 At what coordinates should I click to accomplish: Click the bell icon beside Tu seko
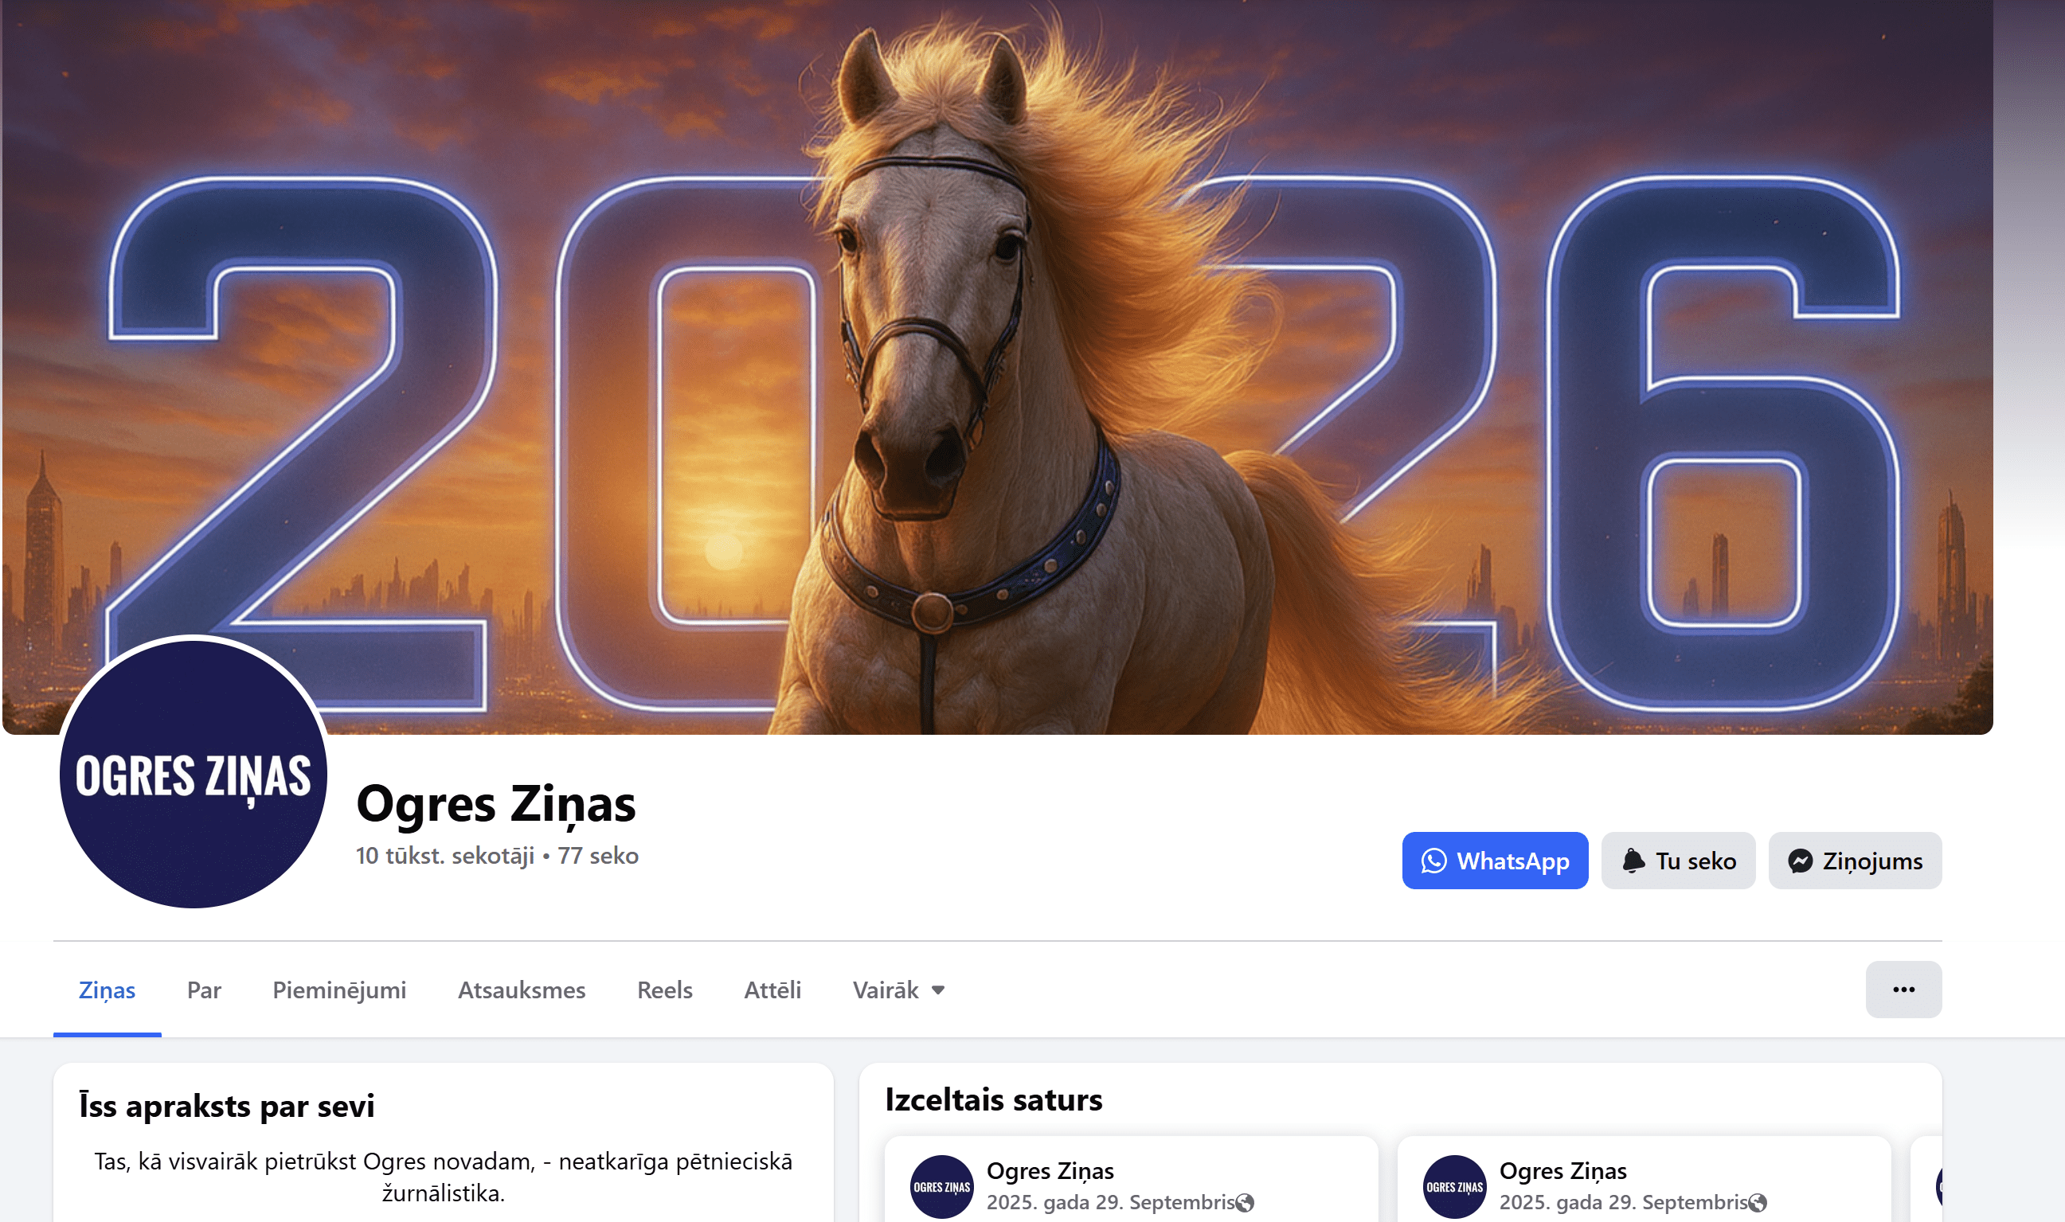[1633, 861]
